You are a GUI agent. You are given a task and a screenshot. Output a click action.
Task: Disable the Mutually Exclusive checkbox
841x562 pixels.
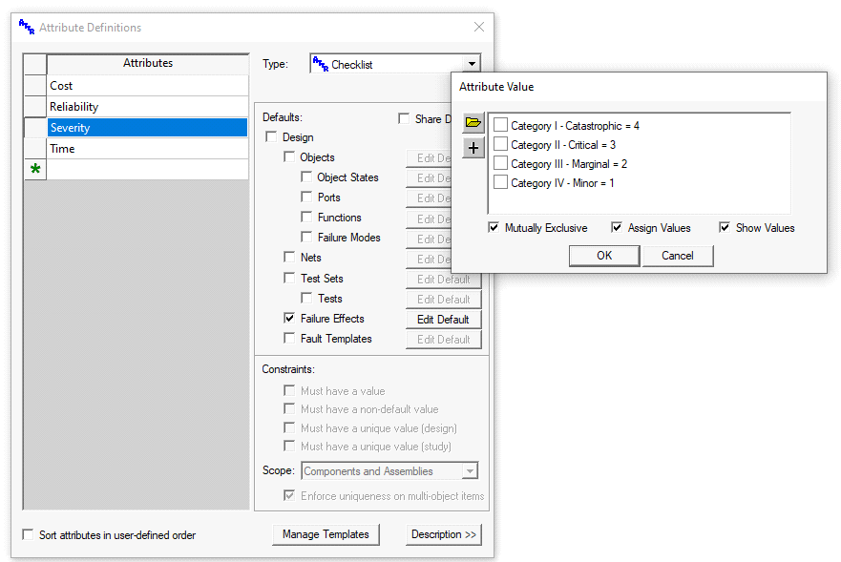point(494,228)
